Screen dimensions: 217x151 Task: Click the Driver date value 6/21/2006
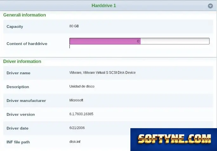pyautogui.click(x=77, y=128)
